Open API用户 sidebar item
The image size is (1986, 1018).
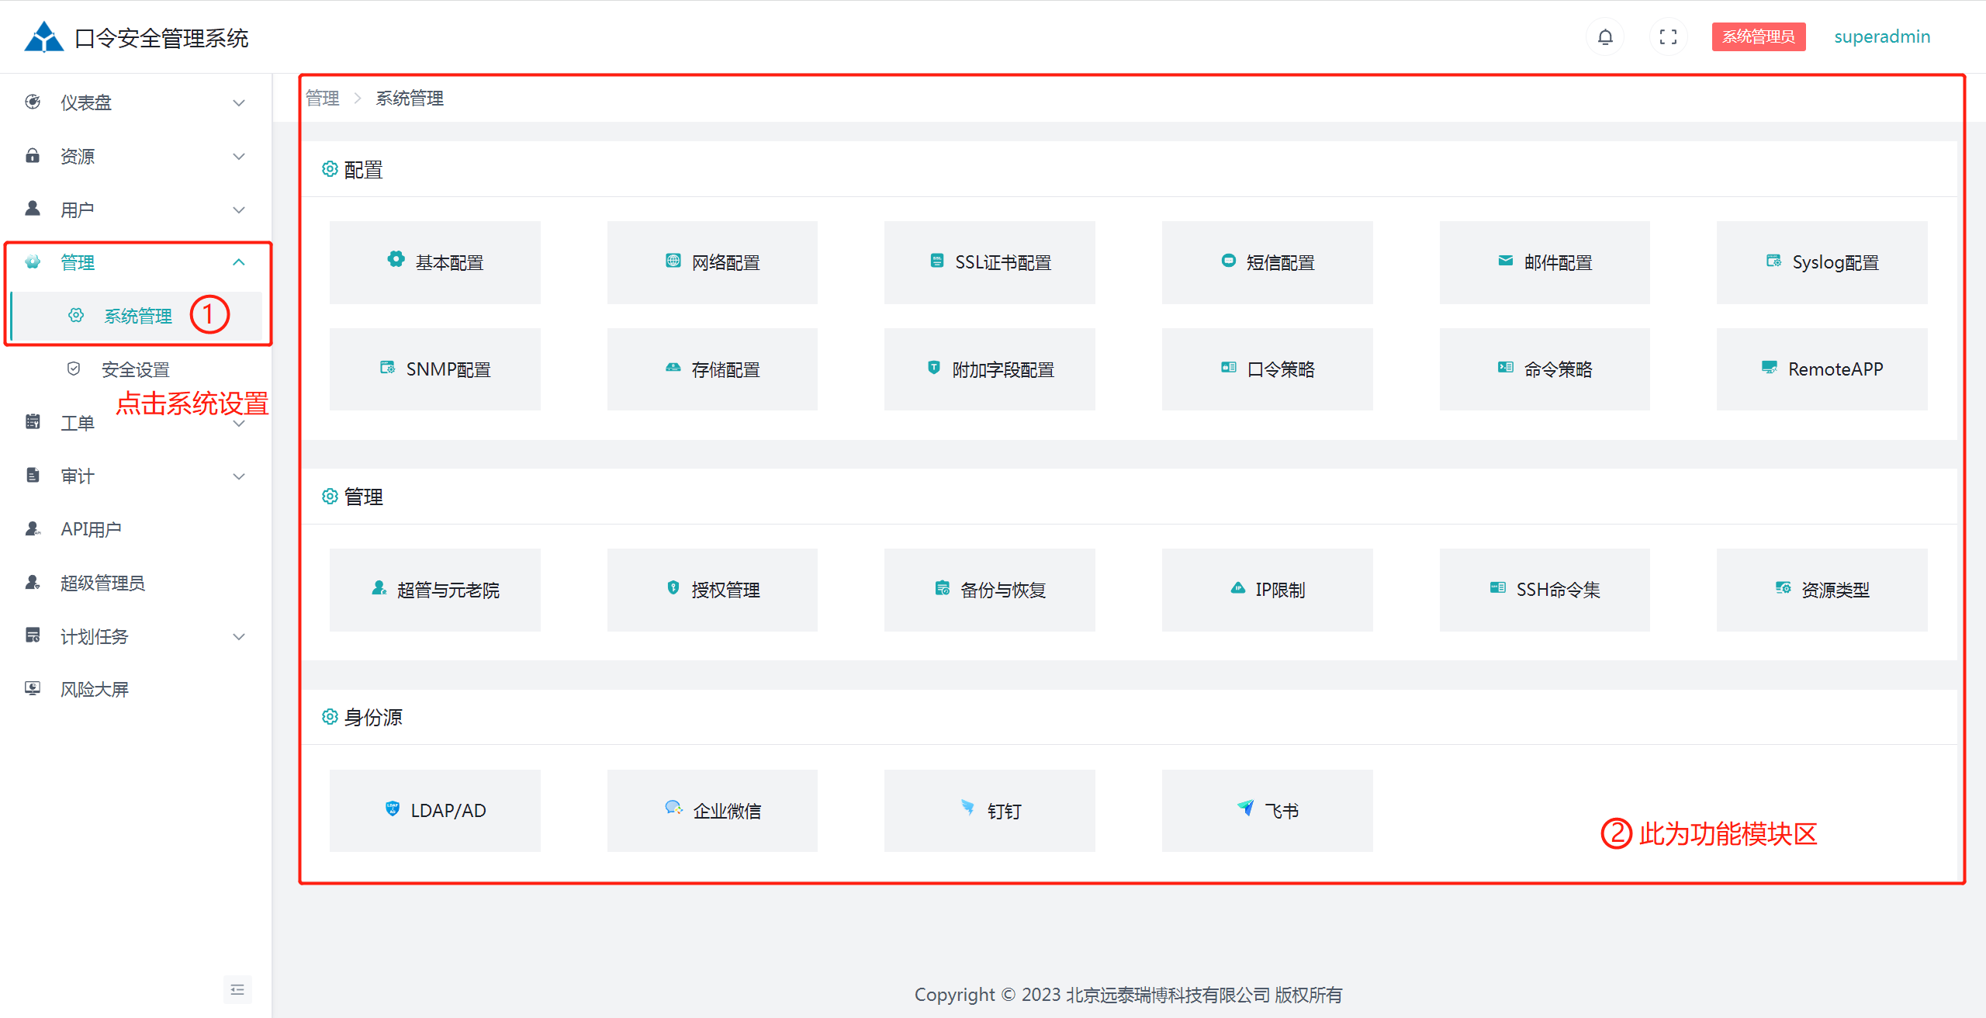(x=91, y=529)
